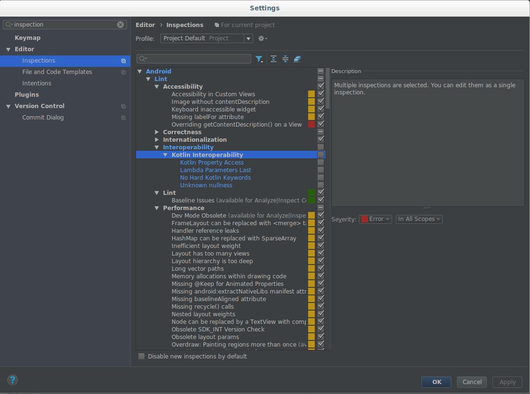
Task: Click the reset-to-empty eraser icon
Action: pyautogui.click(x=297, y=59)
